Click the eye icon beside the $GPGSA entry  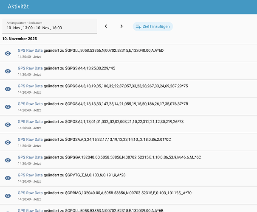(8, 142)
